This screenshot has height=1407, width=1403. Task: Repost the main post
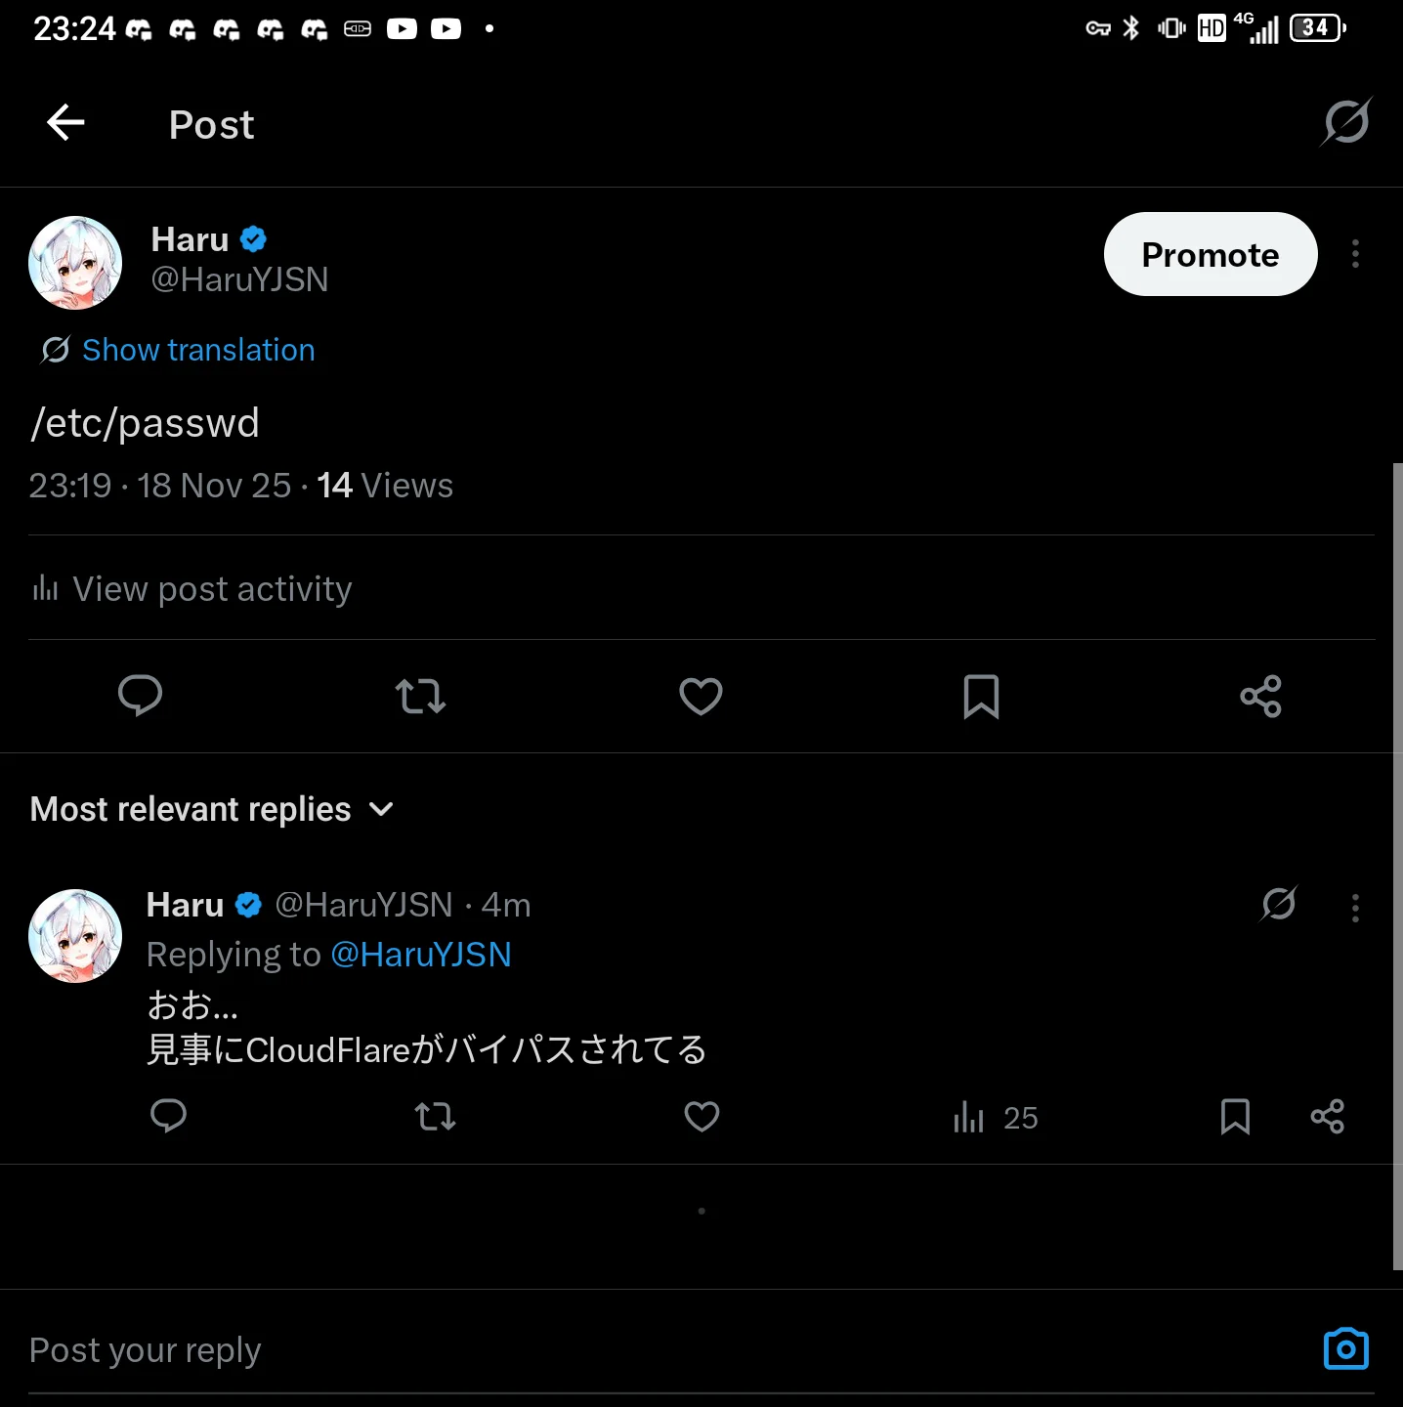(x=420, y=696)
